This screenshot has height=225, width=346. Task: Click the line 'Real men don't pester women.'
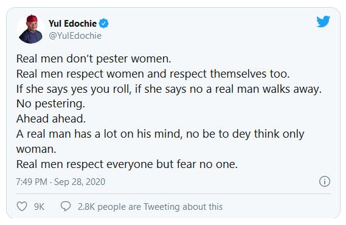click(94, 59)
